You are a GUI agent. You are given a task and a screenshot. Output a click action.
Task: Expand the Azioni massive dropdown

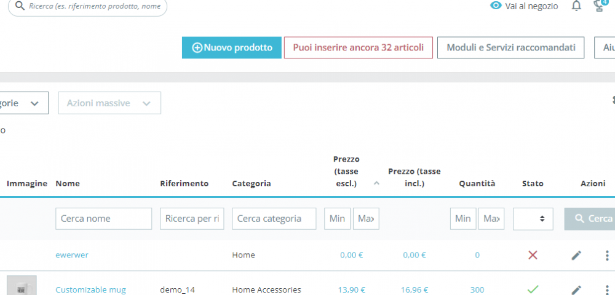click(x=109, y=103)
